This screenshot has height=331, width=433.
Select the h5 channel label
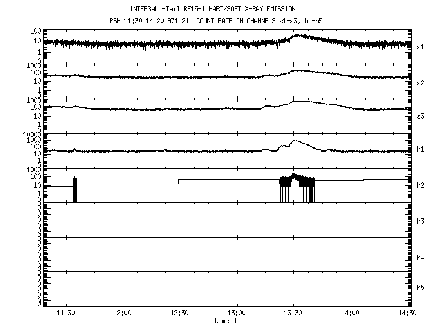421,288
